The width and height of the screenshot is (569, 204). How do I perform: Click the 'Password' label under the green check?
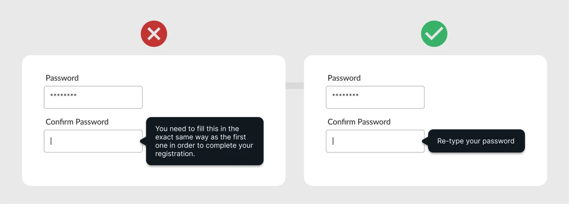[x=344, y=78]
